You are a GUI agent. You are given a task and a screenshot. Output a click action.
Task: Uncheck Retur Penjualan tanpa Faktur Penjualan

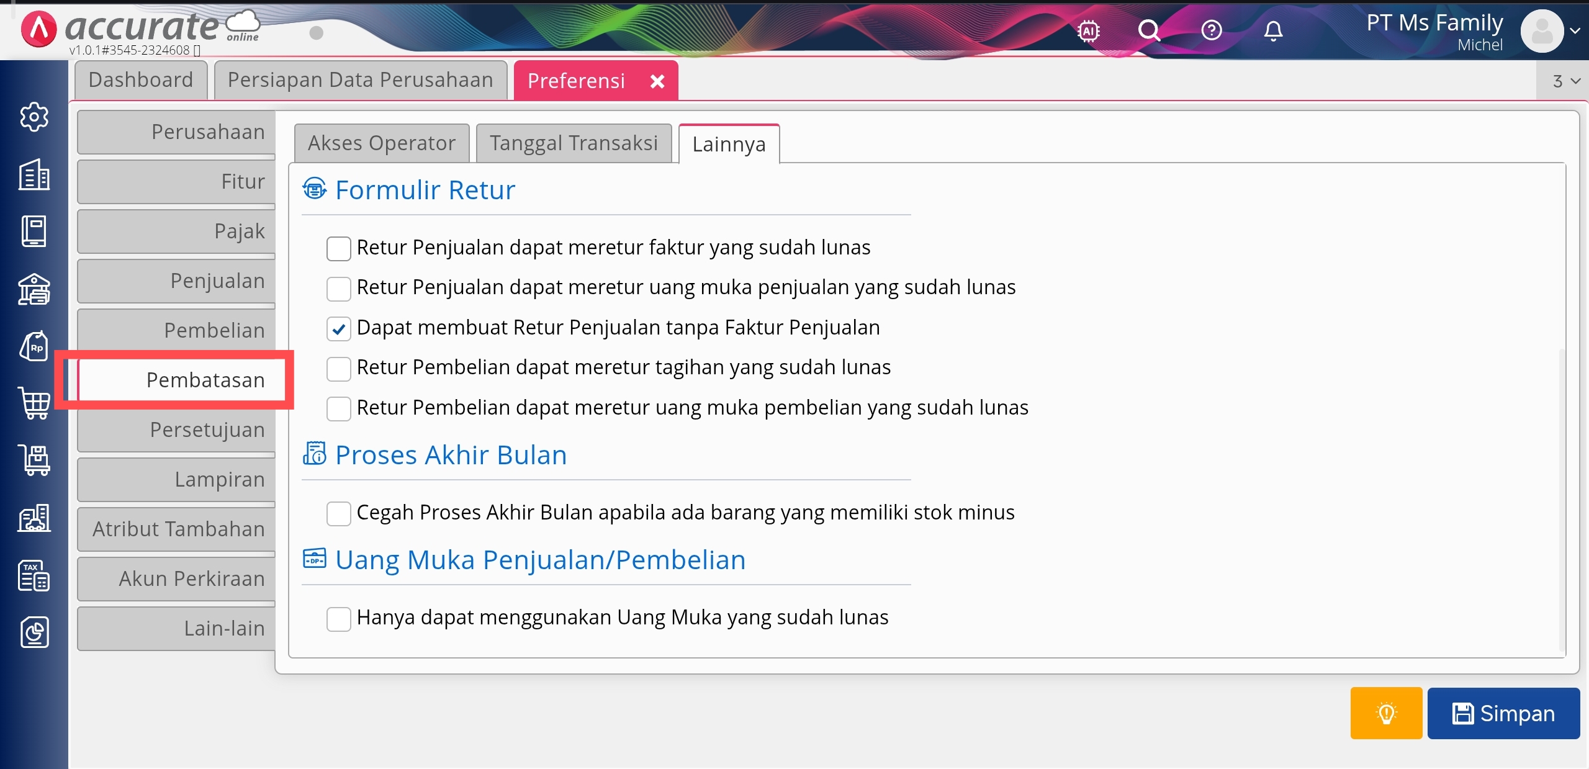pos(338,328)
